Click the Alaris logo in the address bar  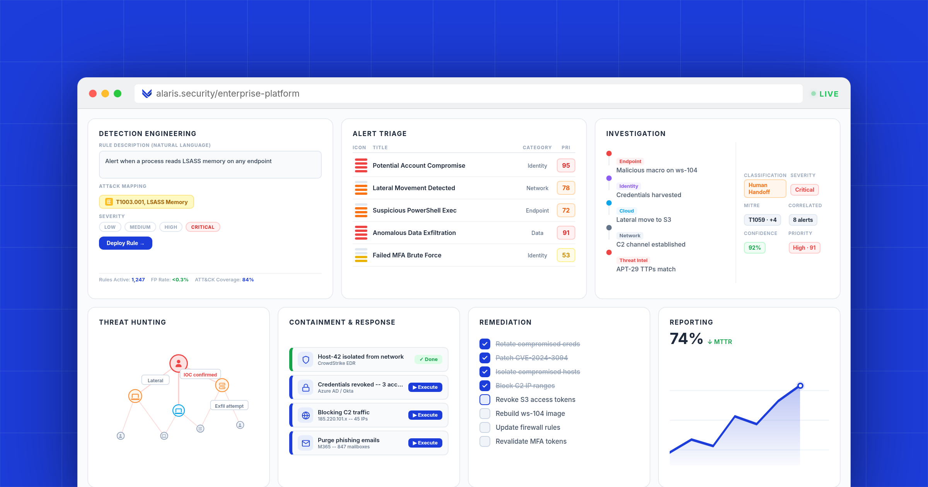(x=147, y=94)
